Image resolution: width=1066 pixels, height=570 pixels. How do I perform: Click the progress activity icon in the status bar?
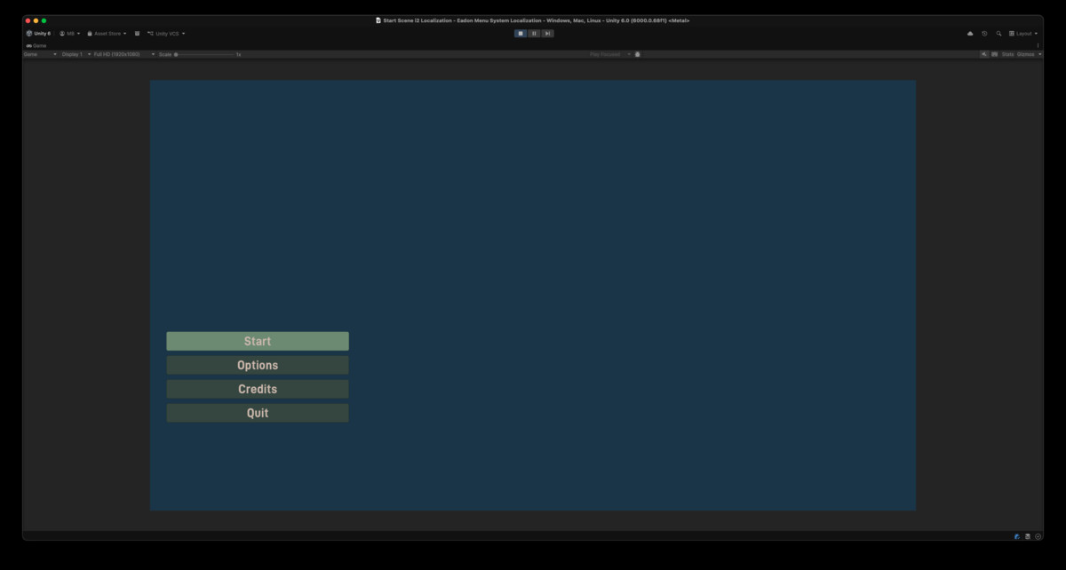(x=1038, y=535)
